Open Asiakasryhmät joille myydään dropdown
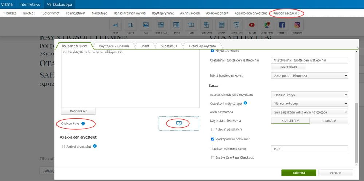 tap(310, 95)
